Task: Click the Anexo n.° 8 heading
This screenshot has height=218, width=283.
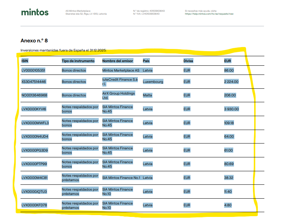Action: tap(34, 41)
